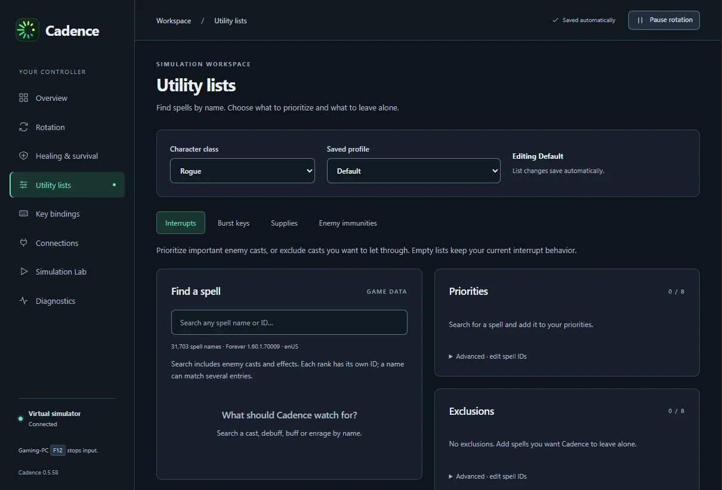Click the Simulation Lab play icon

[24, 272]
